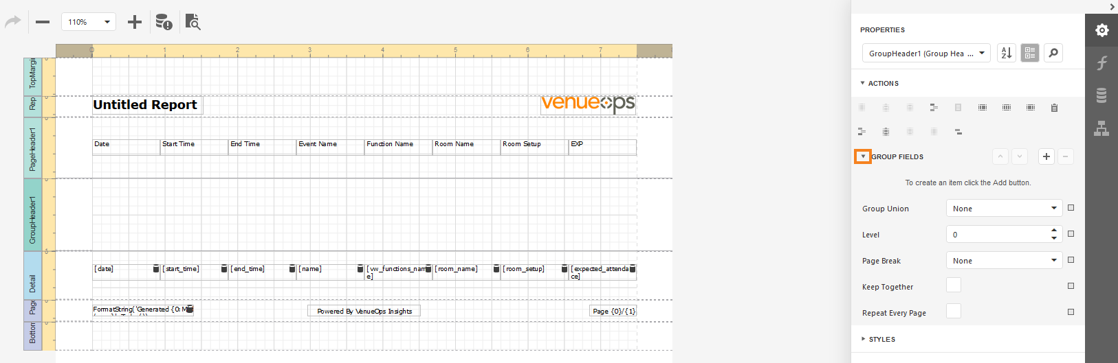Open the Expressions (f) panel tab
Image resolution: width=1118 pixels, height=363 pixels.
click(x=1101, y=62)
